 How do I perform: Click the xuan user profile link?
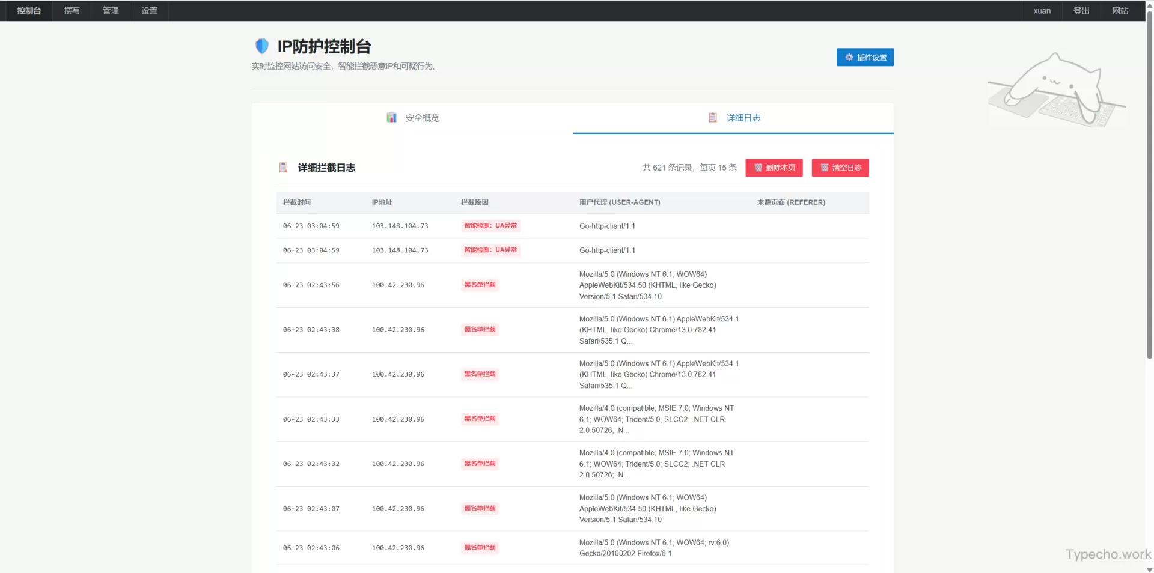click(x=1042, y=11)
